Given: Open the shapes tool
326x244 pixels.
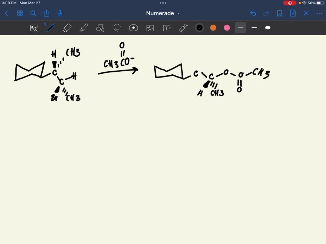Looking at the screenshot, I should [x=100, y=28].
